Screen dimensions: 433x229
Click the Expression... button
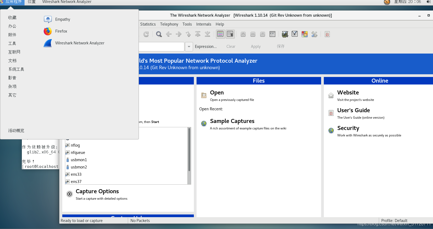[206, 47]
